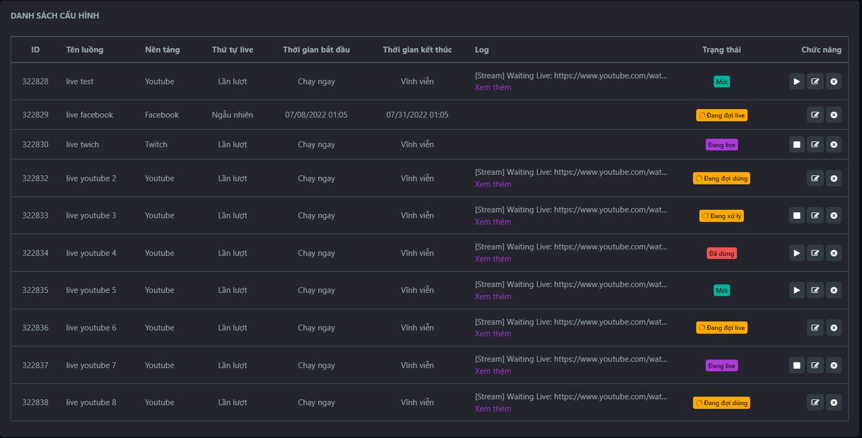The height and width of the screenshot is (438, 862).
Task: Expand 'Xem thêm' log for live youtube 4
Action: (x=493, y=259)
